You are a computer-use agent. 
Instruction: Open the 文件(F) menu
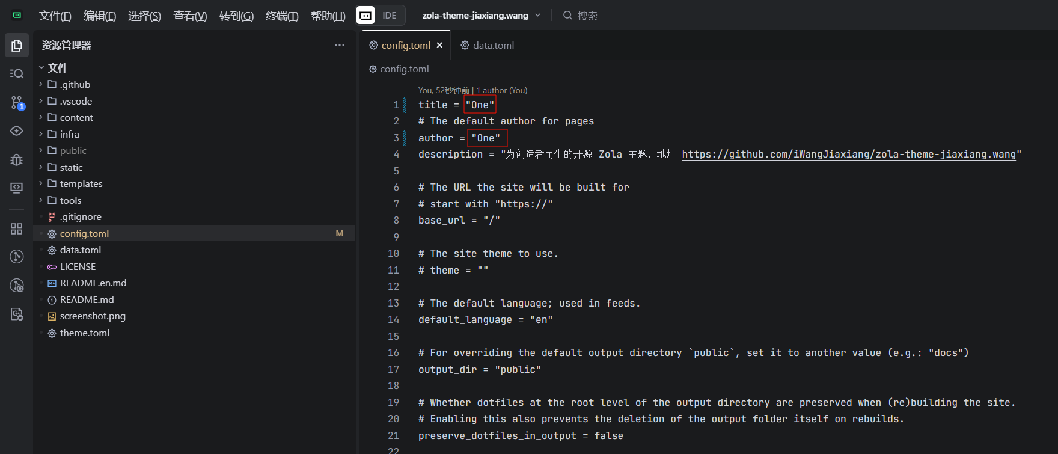pos(55,16)
